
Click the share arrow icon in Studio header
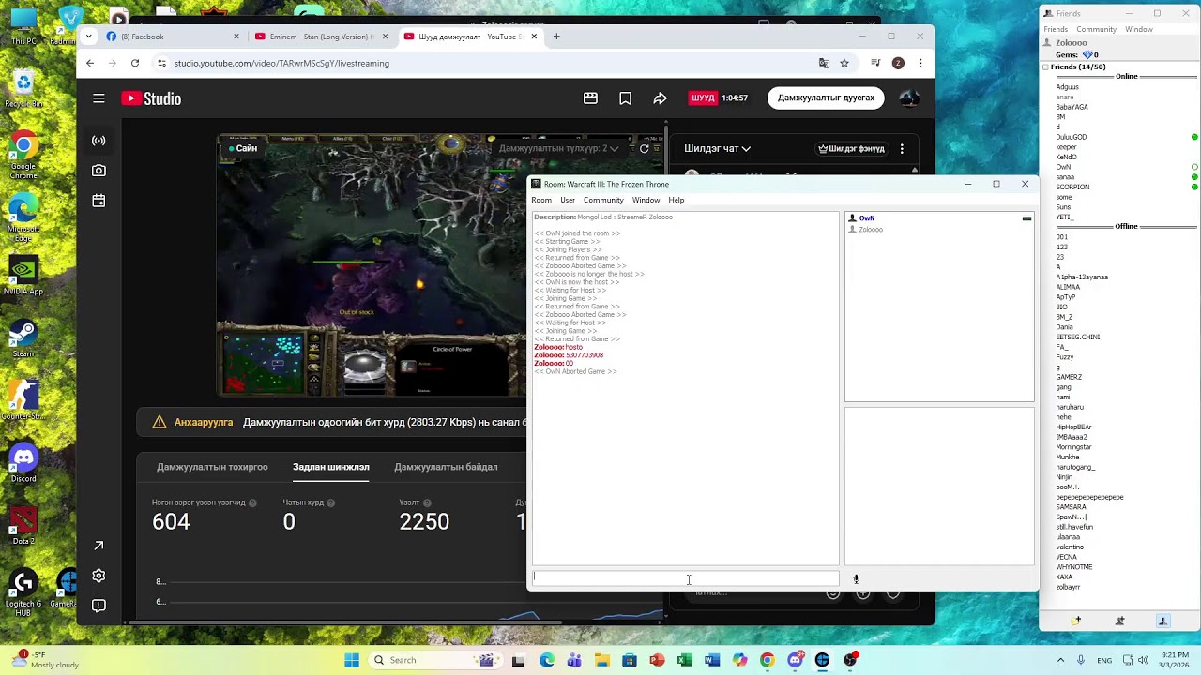click(x=660, y=98)
